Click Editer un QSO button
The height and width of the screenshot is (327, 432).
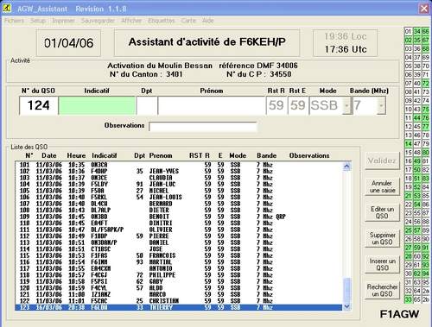click(x=382, y=212)
